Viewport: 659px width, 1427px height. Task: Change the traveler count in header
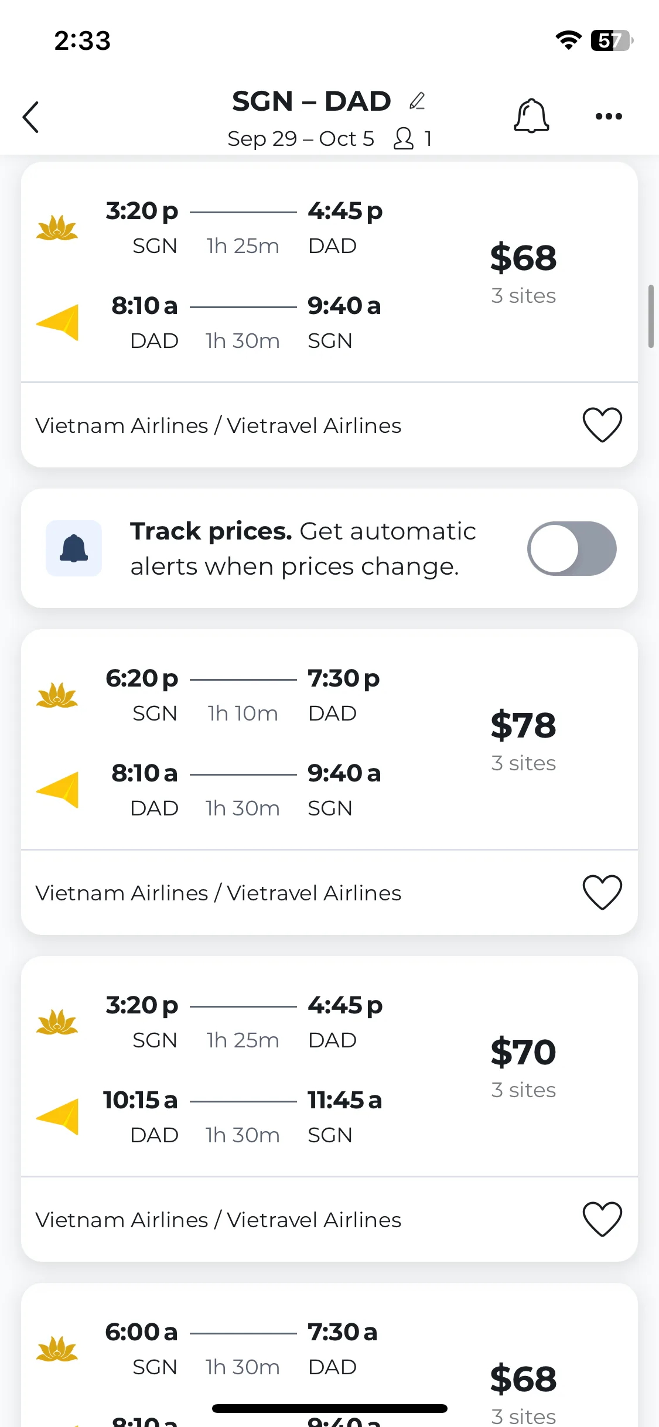click(413, 139)
